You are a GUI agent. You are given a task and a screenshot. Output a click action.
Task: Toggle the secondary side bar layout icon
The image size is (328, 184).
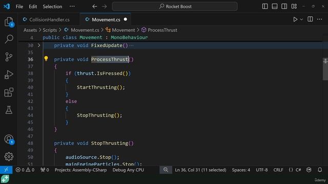point(284,6)
